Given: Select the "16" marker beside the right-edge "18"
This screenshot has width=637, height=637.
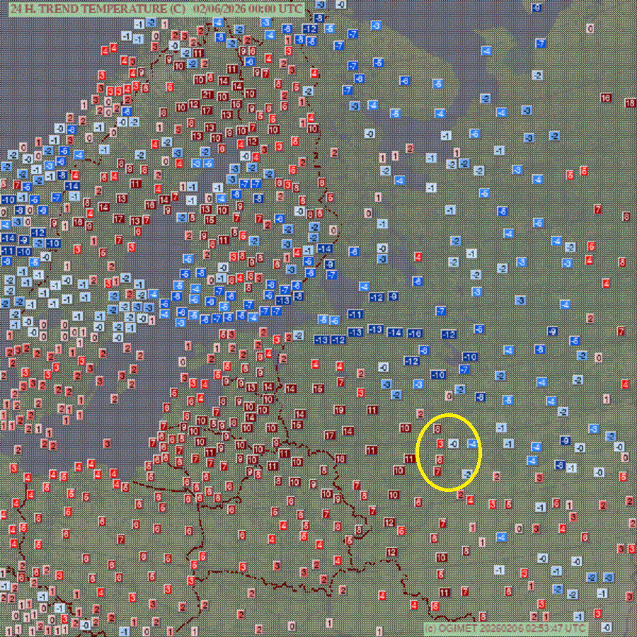Looking at the screenshot, I should click(607, 98).
